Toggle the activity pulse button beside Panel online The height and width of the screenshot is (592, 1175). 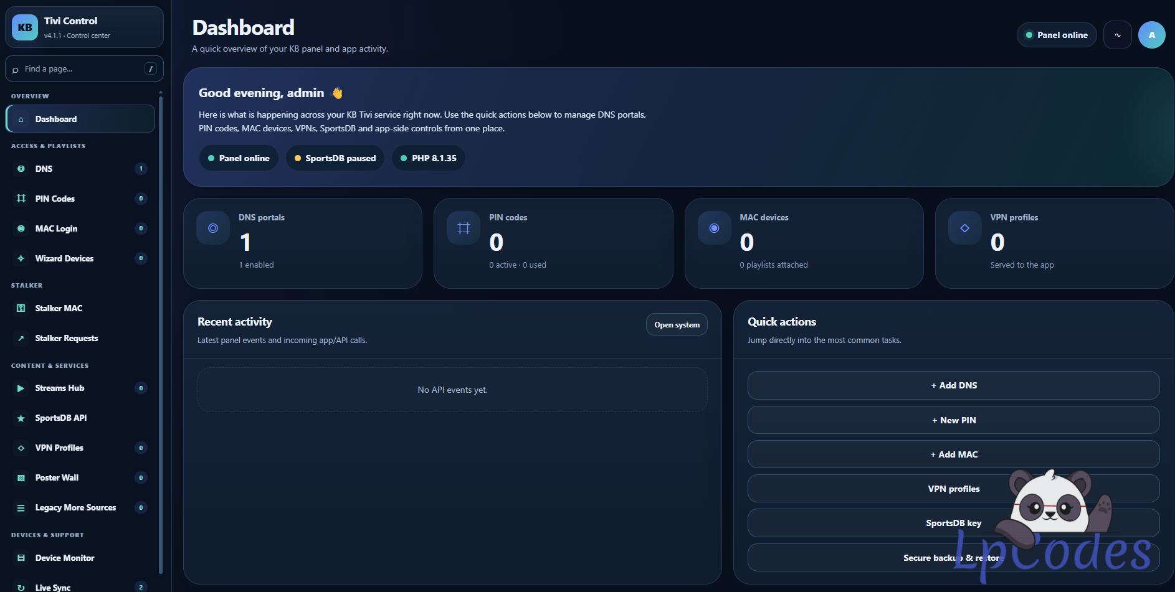(1118, 35)
